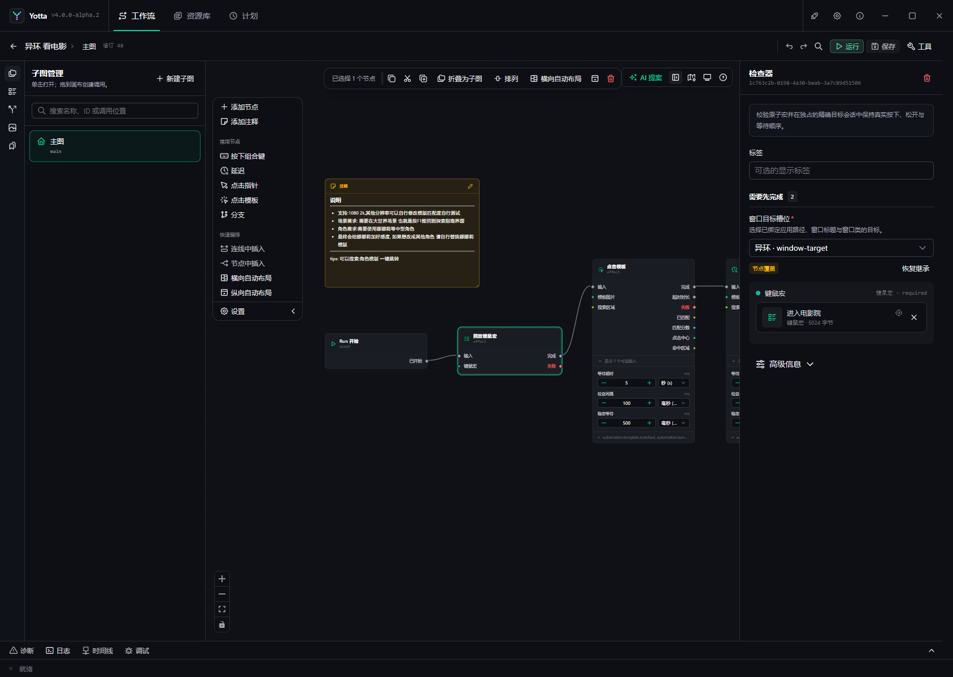Open the help question mark icon
Screen dimensions: 953x677
[x=723, y=77]
